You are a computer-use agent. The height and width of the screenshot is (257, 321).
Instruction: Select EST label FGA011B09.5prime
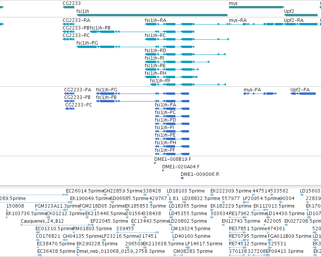click(289, 236)
